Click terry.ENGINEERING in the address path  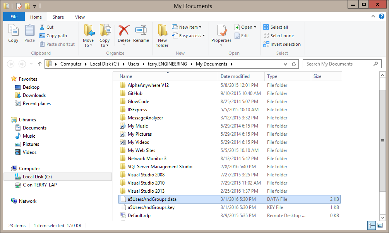coord(167,64)
